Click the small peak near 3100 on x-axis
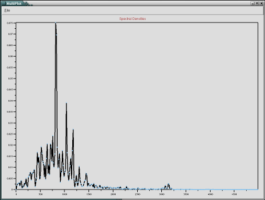265x200 pixels. click(x=169, y=184)
